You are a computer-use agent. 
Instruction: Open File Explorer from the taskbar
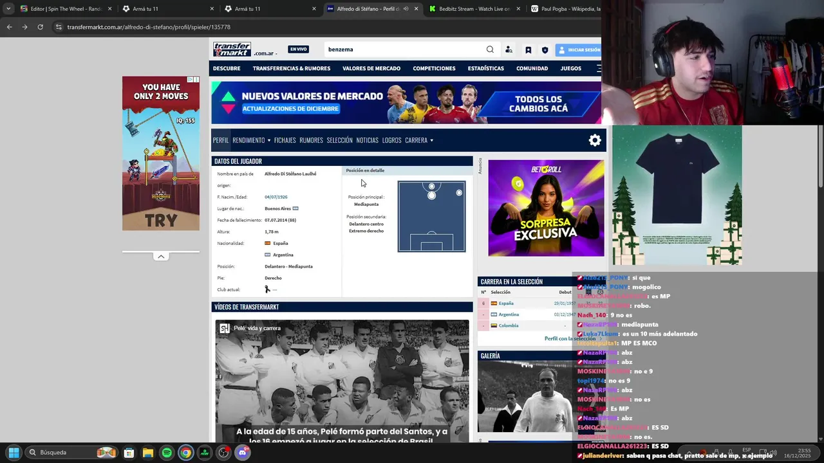147,453
